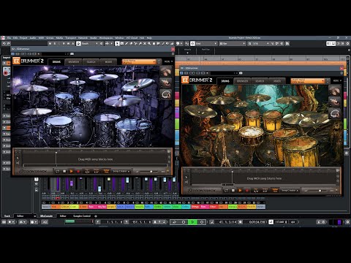The width and height of the screenshot is (351, 263).
Task: Open the File menu
Action: 9,38
